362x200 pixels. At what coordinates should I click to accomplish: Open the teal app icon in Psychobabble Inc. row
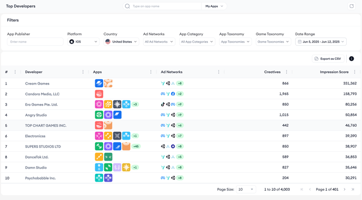(x=99, y=178)
